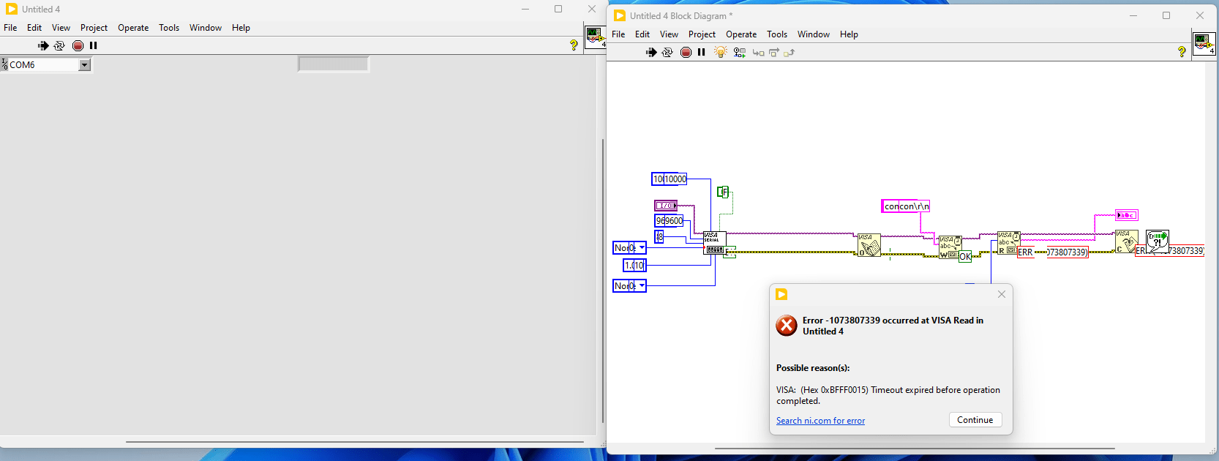The height and width of the screenshot is (461, 1219).
Task: Select the VISA Configure Serial Port node
Action: click(x=714, y=243)
